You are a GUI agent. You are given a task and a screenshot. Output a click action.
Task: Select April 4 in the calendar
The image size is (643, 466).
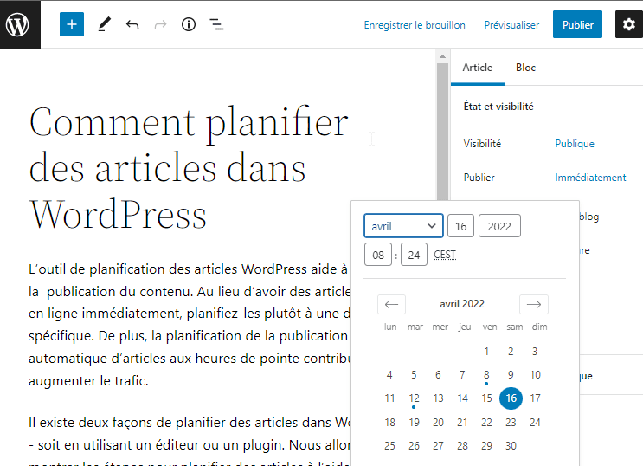click(389, 375)
